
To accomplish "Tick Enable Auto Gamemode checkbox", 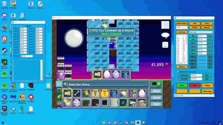I will [x=178, y=72].
